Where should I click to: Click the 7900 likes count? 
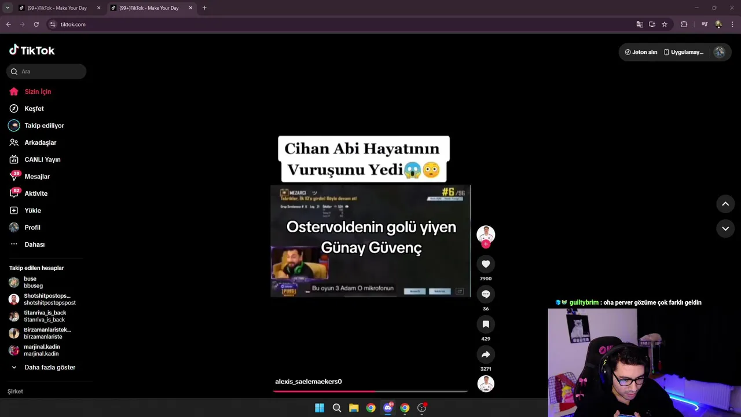tap(486, 279)
